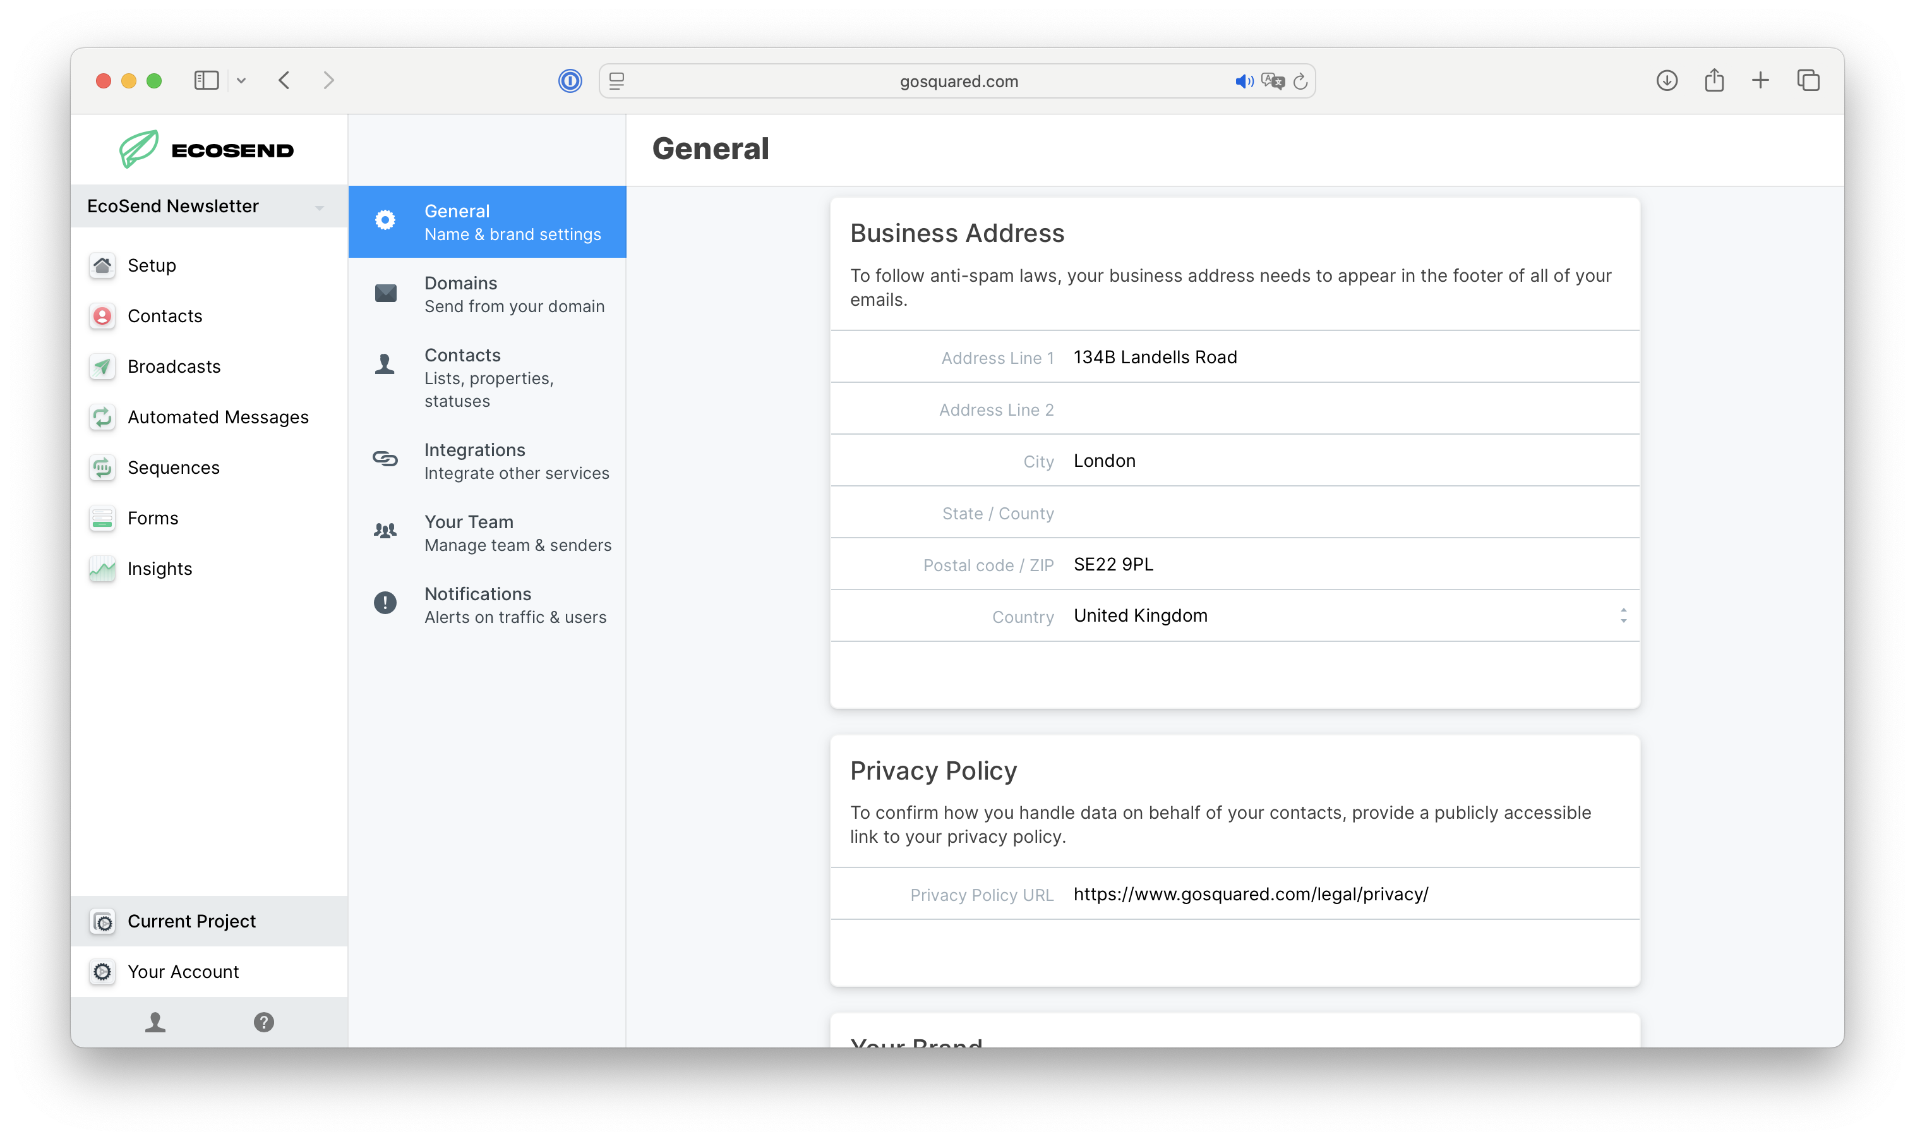This screenshot has height=1141, width=1915.
Task: Click the 1Password icon in toolbar
Action: tap(570, 81)
